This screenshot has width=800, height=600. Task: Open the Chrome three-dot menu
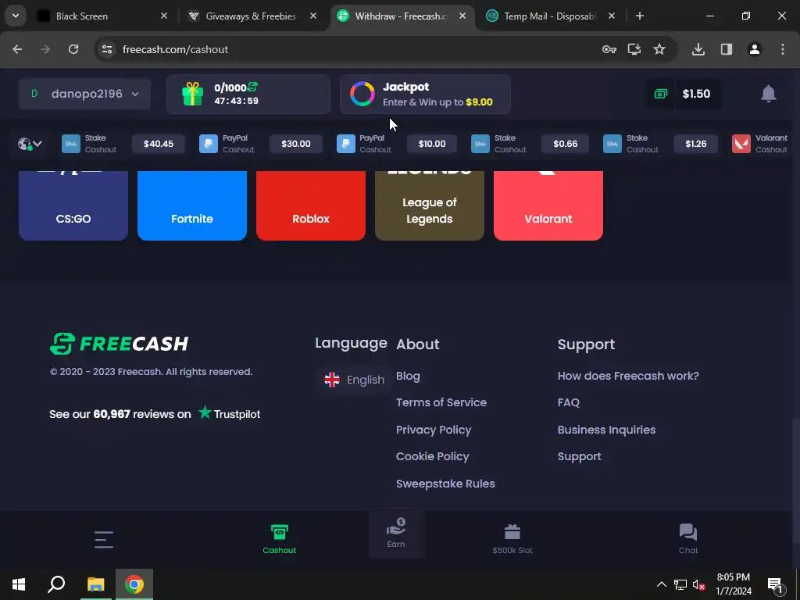click(783, 49)
